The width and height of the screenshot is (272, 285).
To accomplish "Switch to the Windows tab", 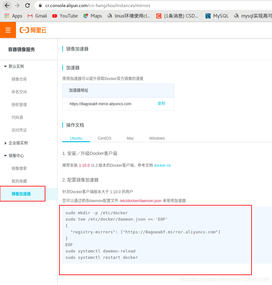I will 157,138.
